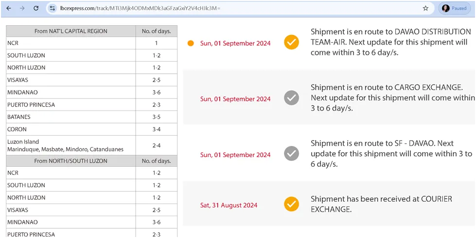476x238 pixels.
Task: Click the orange check for Davao Distribution update
Action: click(x=291, y=42)
